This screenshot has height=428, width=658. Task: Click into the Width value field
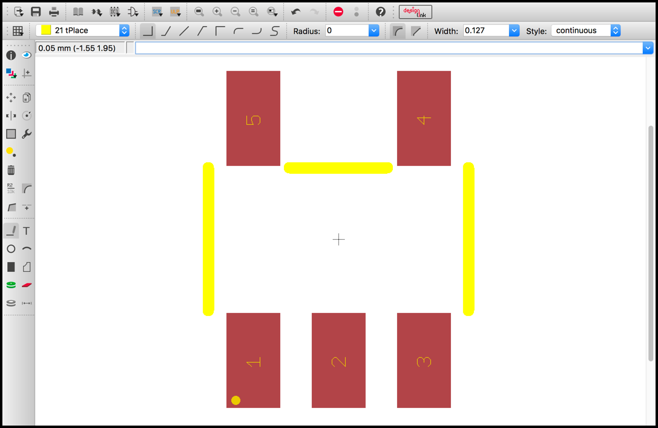point(486,30)
